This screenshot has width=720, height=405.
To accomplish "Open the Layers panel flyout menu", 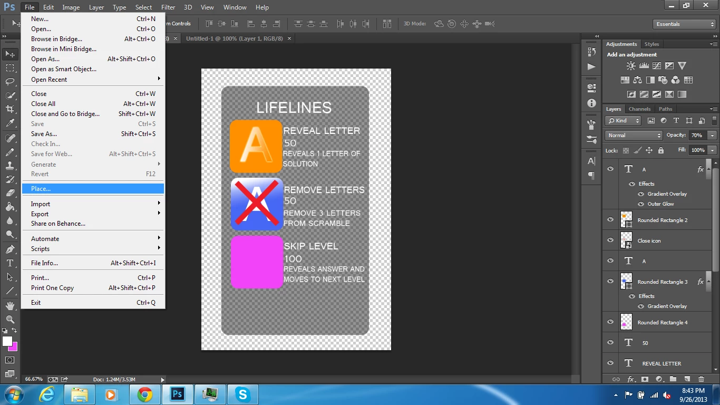I will [714, 109].
